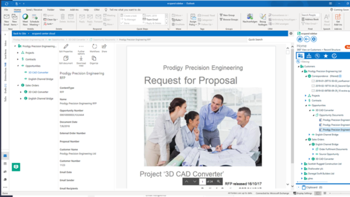
Task: Expand Scottish Rugged Construction Ltd in sidebar
Action: (x=302, y=164)
